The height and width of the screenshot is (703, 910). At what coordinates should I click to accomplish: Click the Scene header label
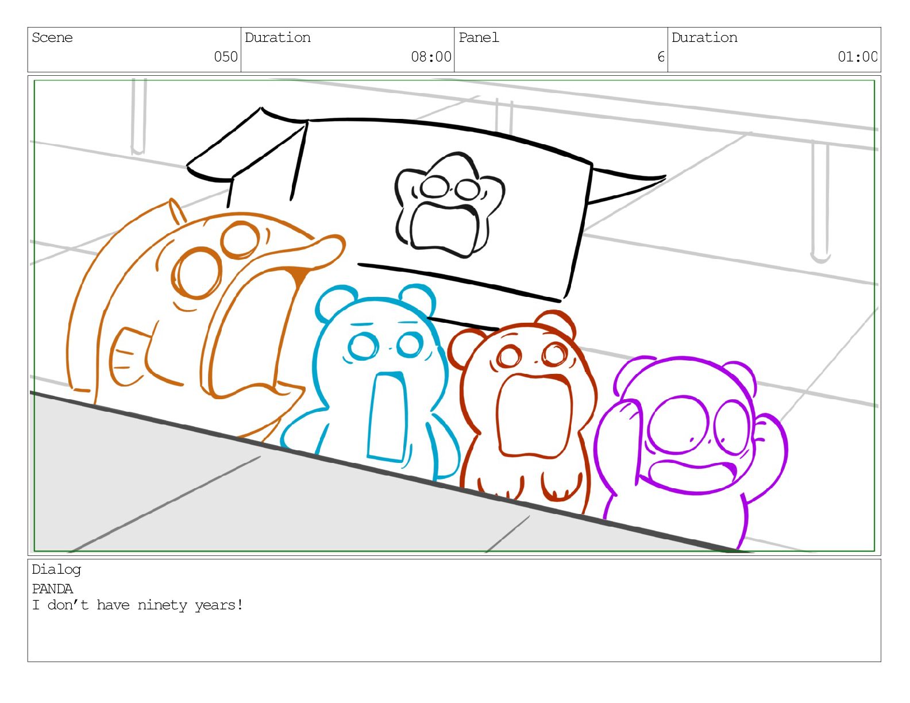[52, 37]
